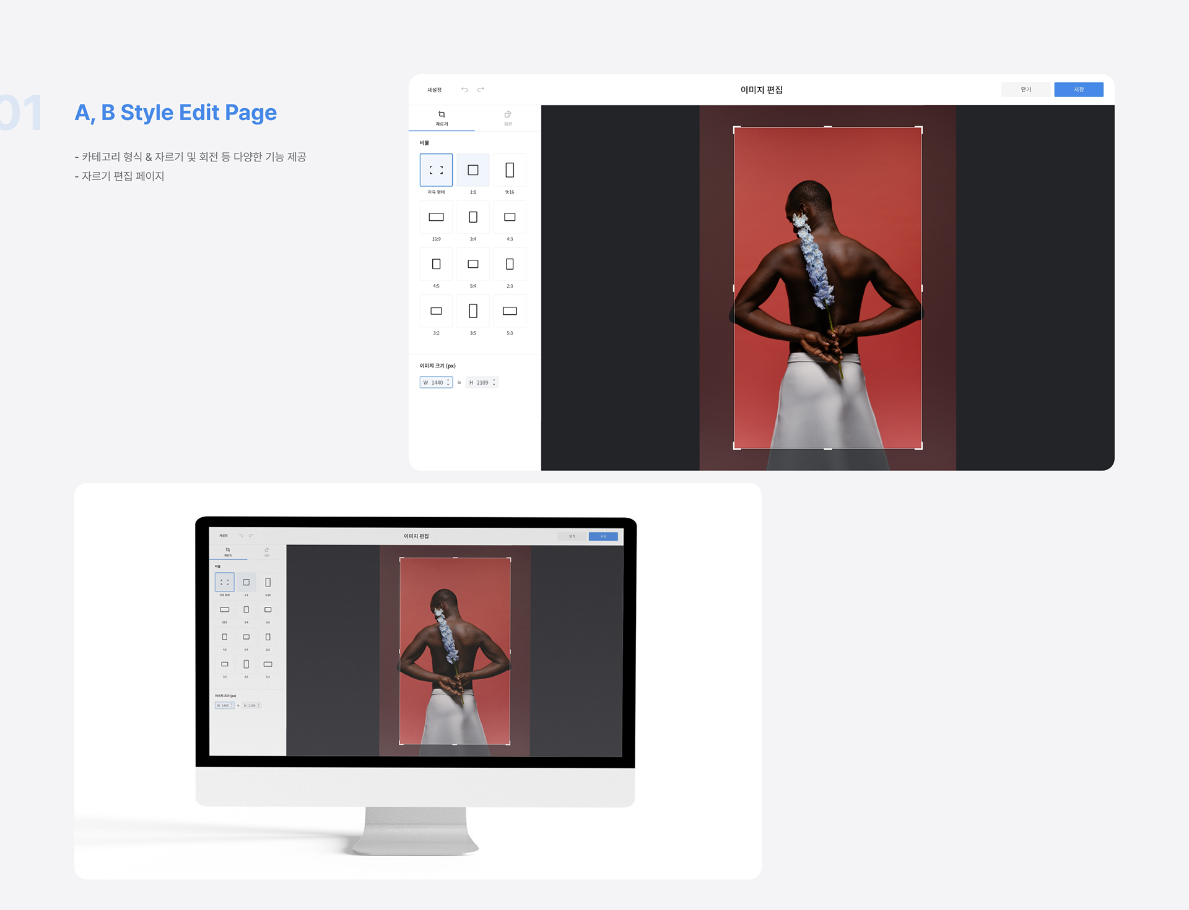Pick the 9:16 portrait ratio icon

point(510,170)
